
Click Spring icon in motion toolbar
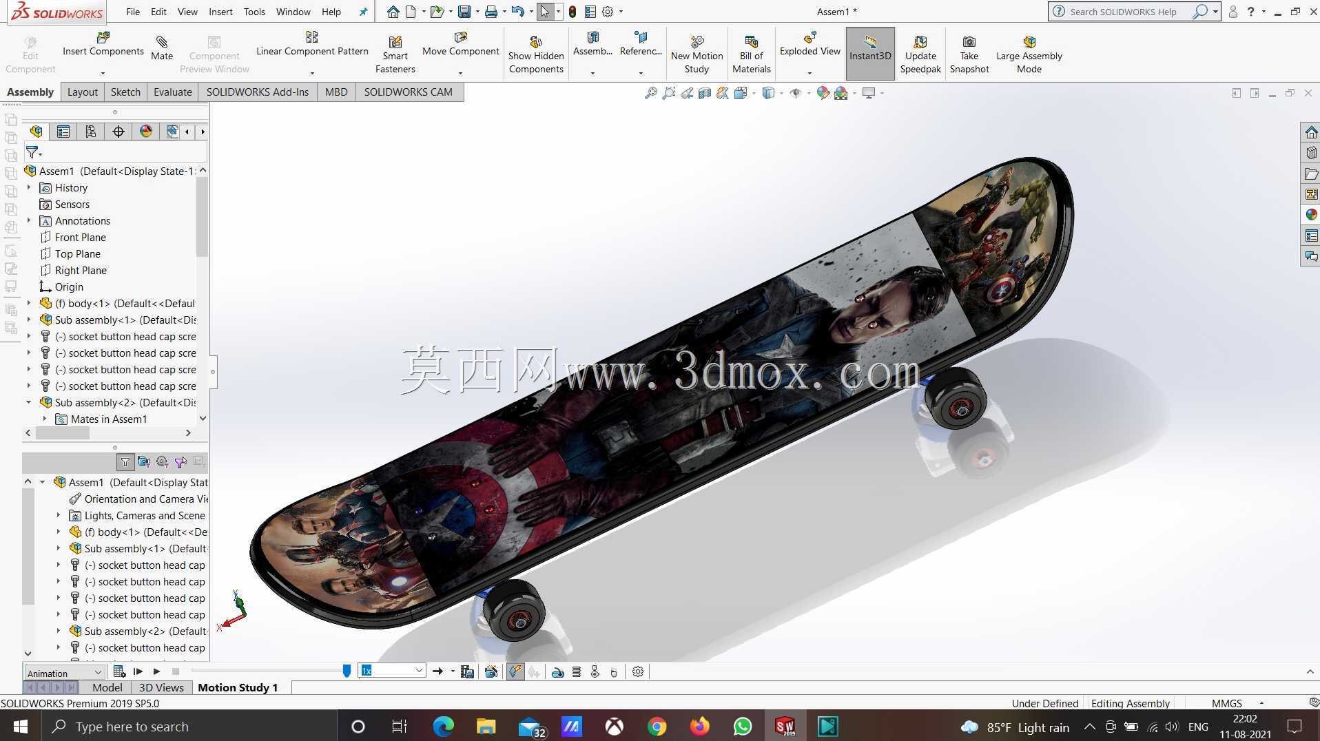(x=577, y=671)
